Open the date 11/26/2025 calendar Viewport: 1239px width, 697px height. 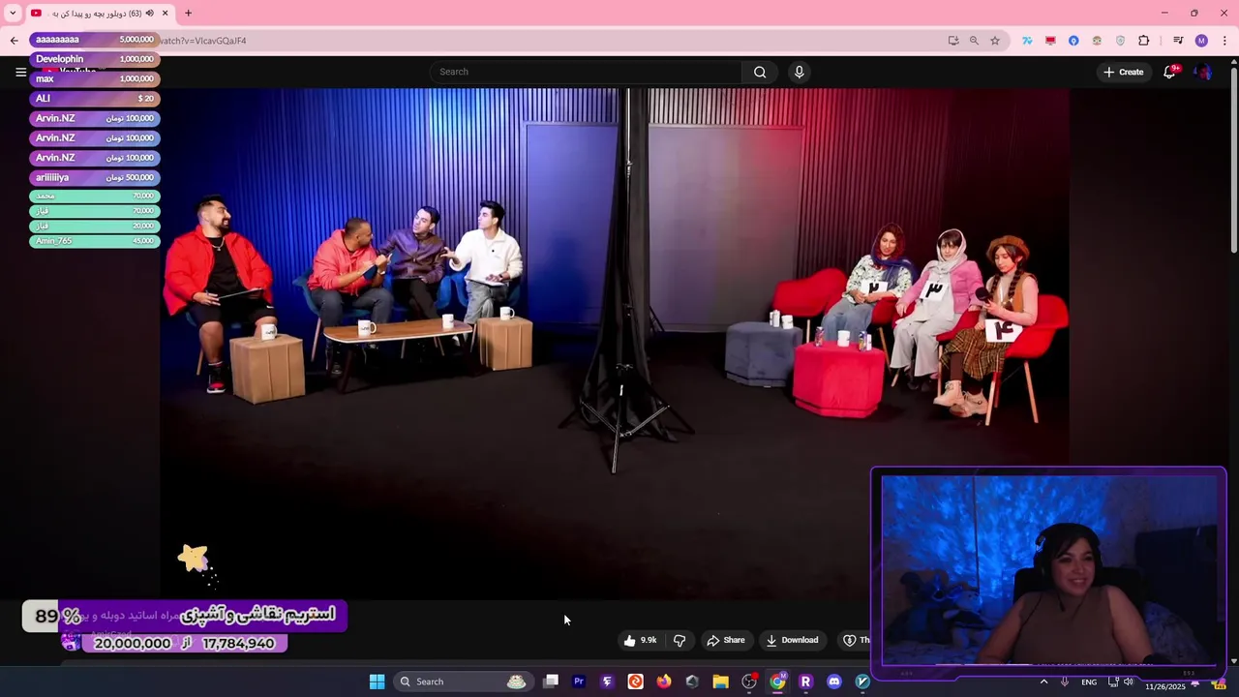point(1164,686)
